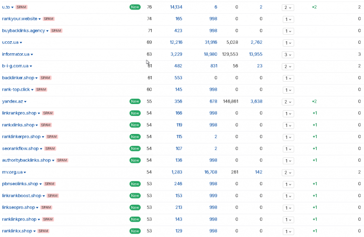Screen dimensions: 364x237
Task: Click value 831 in b-i-g.com.ua row
Action: coord(214,66)
